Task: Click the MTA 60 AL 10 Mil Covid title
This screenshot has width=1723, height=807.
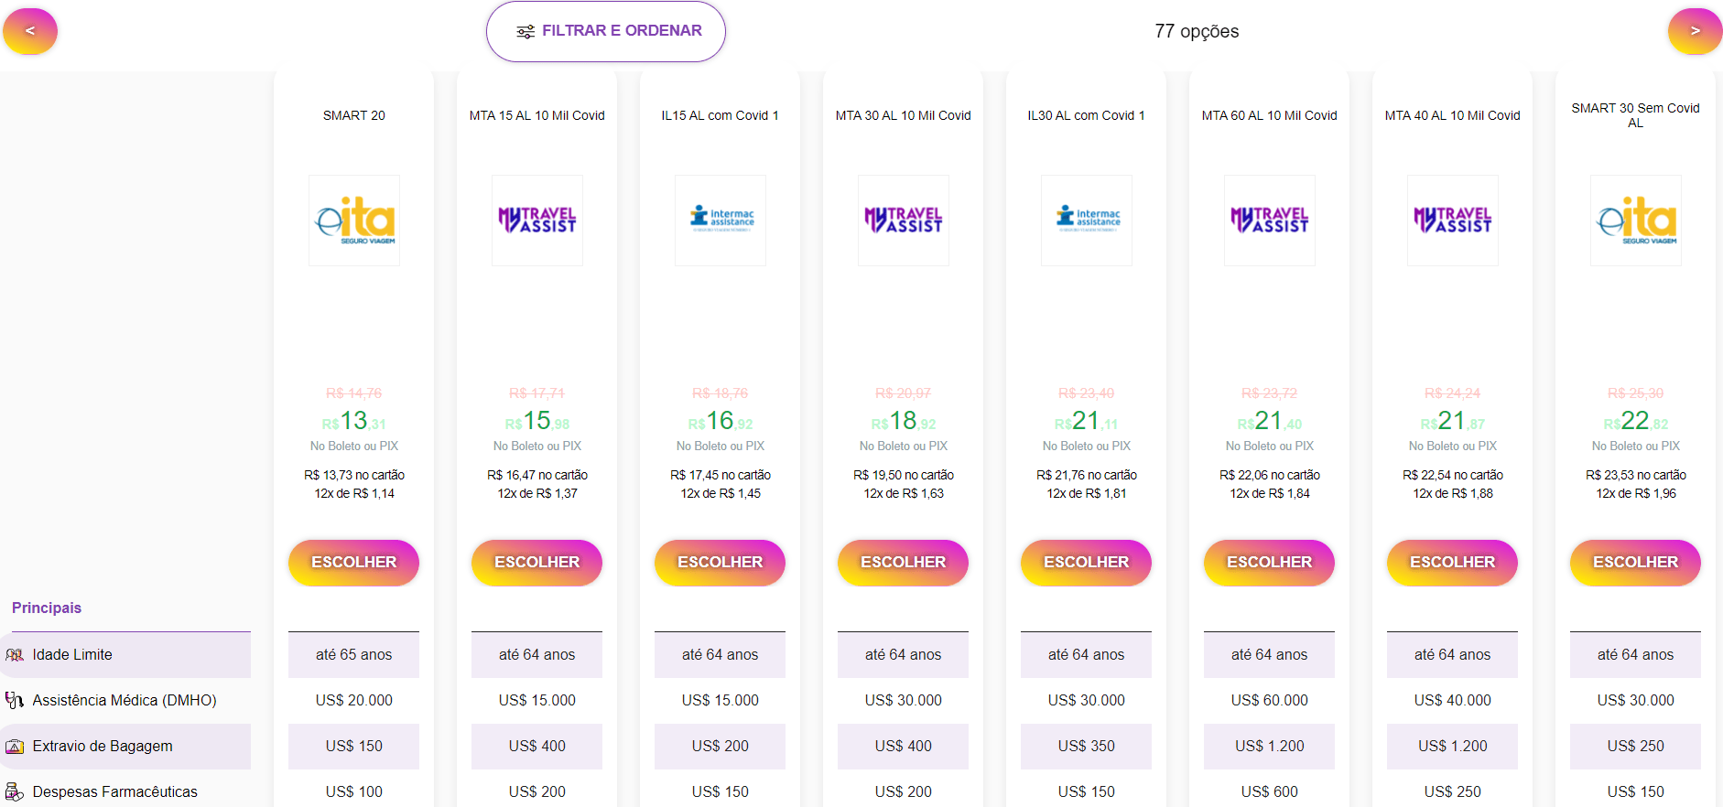Action: (1270, 115)
